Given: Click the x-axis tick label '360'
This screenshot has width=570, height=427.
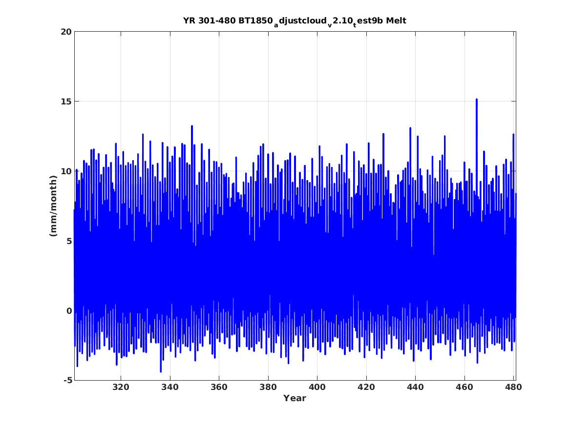Looking at the screenshot, I should [x=219, y=387].
